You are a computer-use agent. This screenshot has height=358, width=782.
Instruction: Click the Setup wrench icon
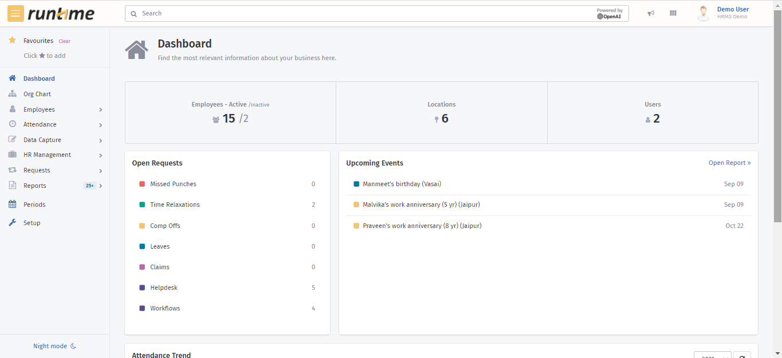coord(12,223)
